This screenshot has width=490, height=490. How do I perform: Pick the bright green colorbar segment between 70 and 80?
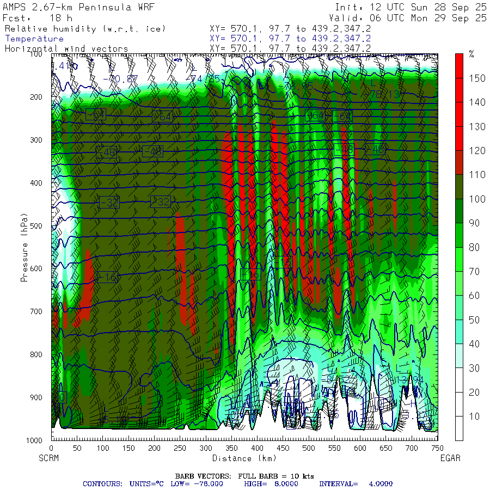[459, 259]
